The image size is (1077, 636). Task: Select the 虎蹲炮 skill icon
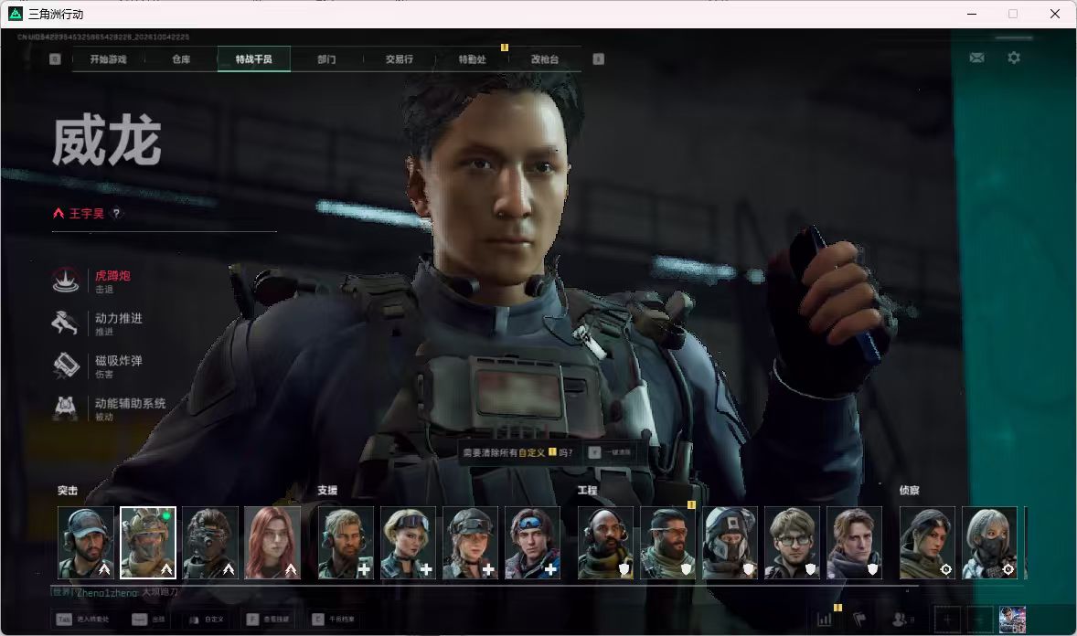point(66,281)
